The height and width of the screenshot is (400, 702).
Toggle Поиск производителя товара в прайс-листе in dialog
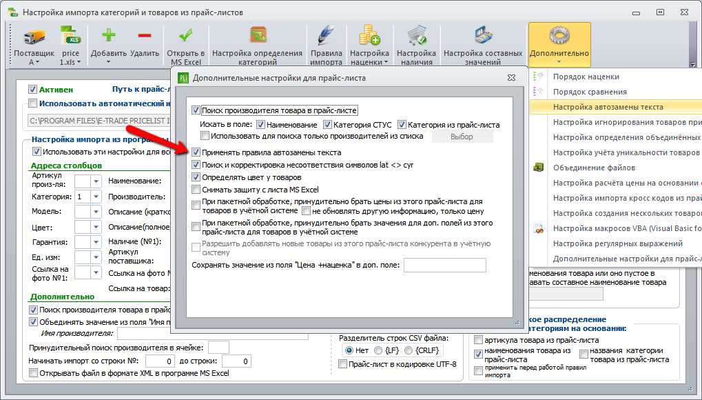pos(196,110)
